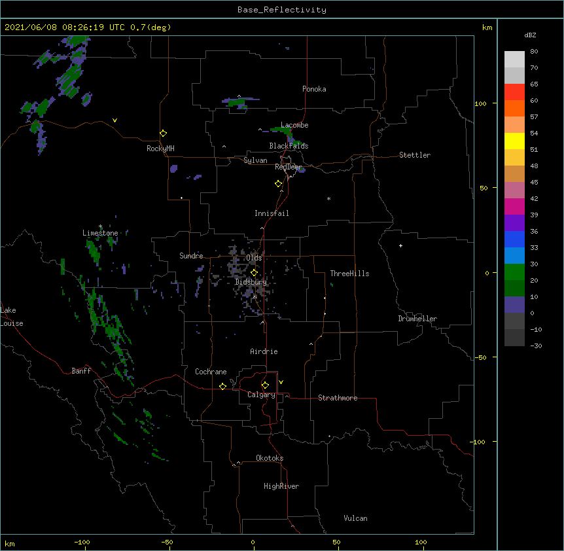
Task: Select the slate blue 10–0 dBZ legend swatch
Action: [x=514, y=305]
